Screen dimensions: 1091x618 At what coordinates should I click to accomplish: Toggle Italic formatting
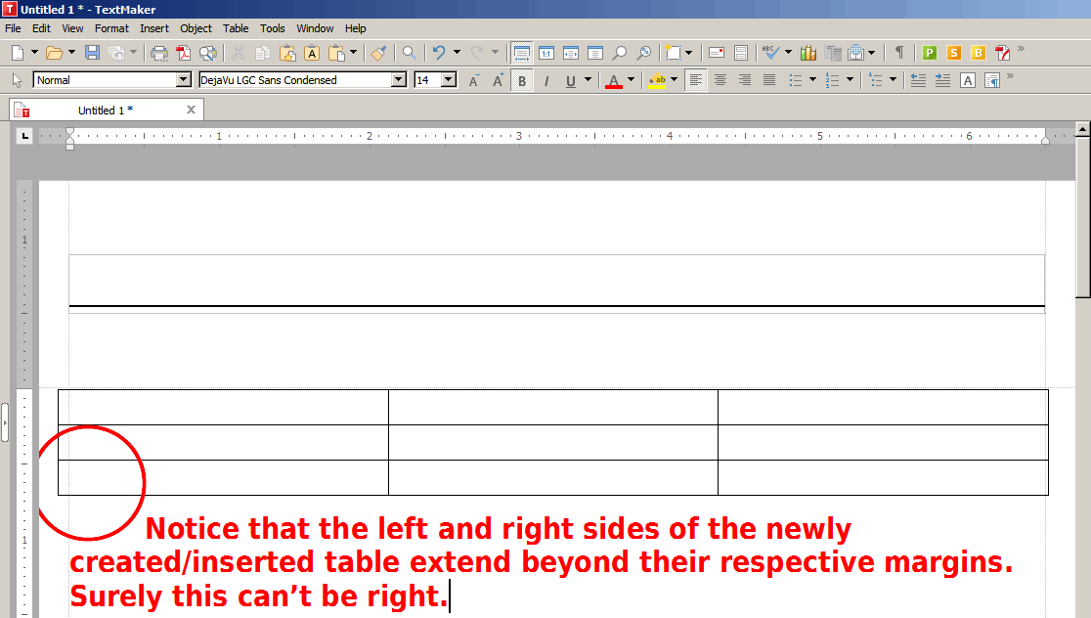pos(546,80)
